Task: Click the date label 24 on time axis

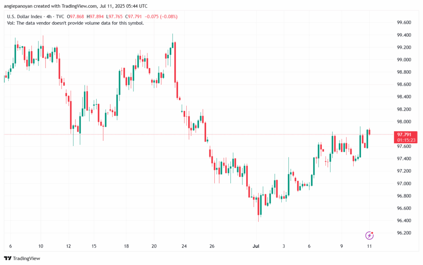Action: (184, 246)
